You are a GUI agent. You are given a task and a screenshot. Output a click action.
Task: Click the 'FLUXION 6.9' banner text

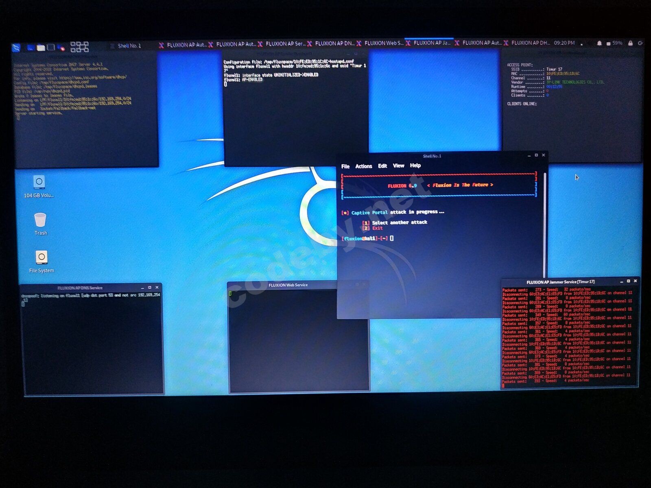tap(402, 185)
